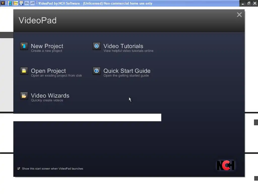Click the NCH logo
The height and width of the screenshot is (194, 258).
225,165
